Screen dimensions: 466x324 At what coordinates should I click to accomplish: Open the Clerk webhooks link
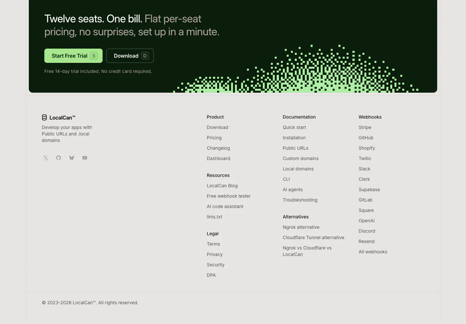(364, 179)
